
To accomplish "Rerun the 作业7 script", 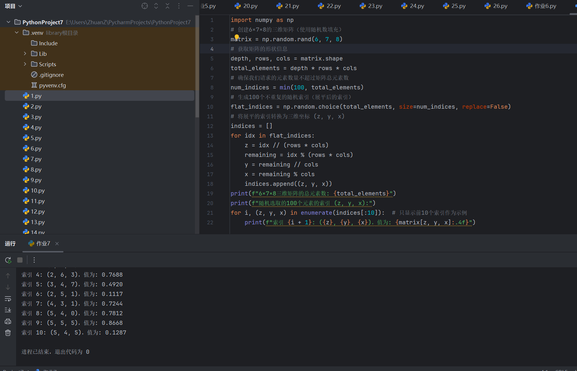I will tap(8, 260).
